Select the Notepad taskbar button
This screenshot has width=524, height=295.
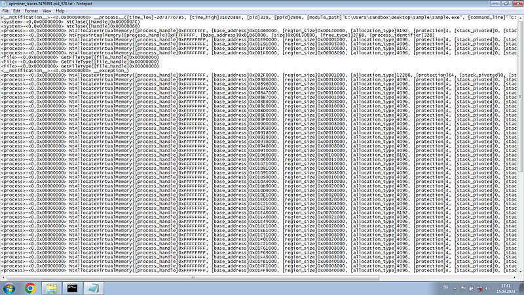[x=93, y=288]
